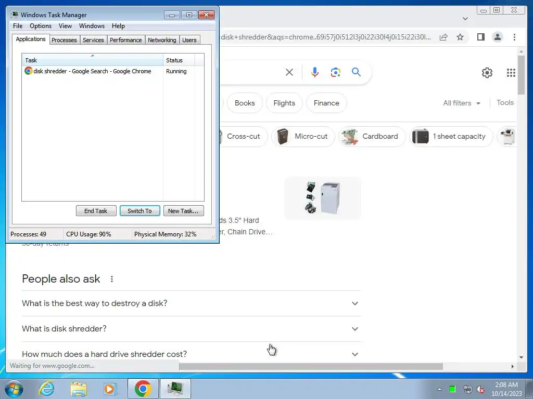Expand 'What is the best way to destroy a disk?'
533x399 pixels.
coord(191,303)
